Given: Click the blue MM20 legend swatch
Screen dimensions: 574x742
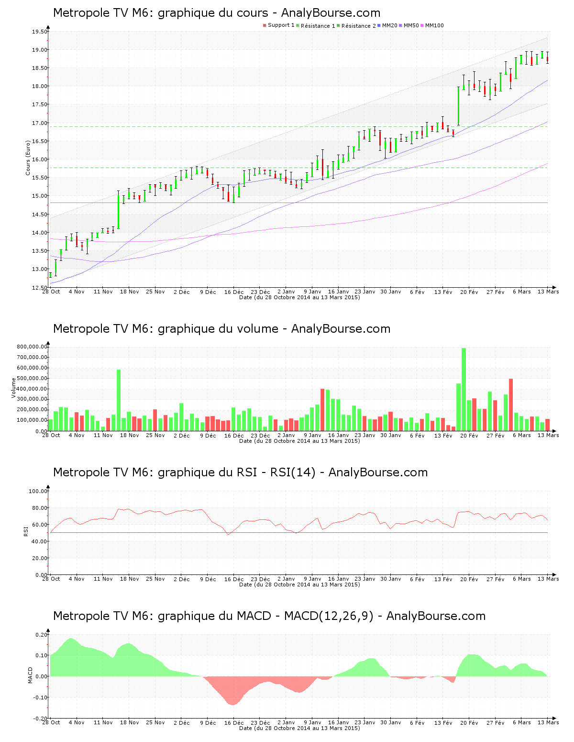Looking at the screenshot, I should (x=379, y=25).
